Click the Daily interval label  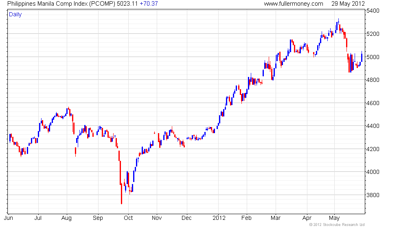(x=15, y=15)
